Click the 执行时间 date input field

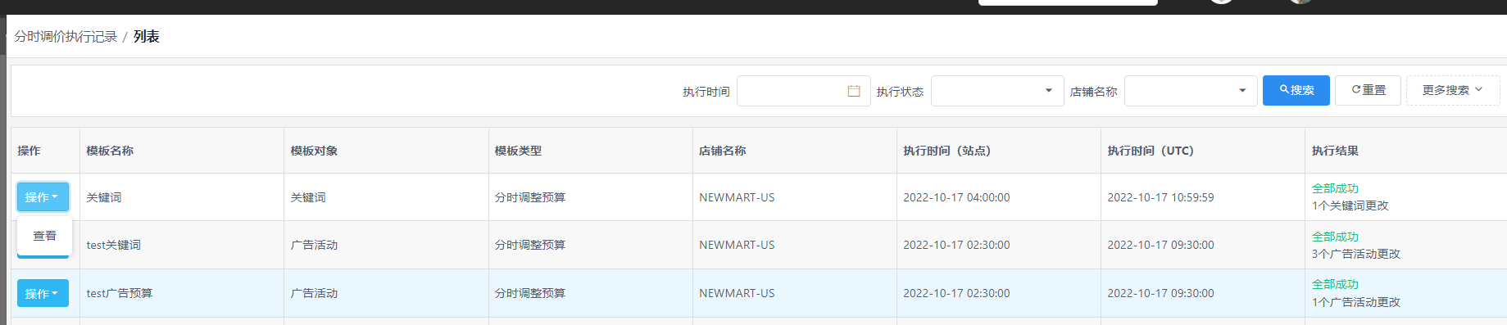click(803, 91)
